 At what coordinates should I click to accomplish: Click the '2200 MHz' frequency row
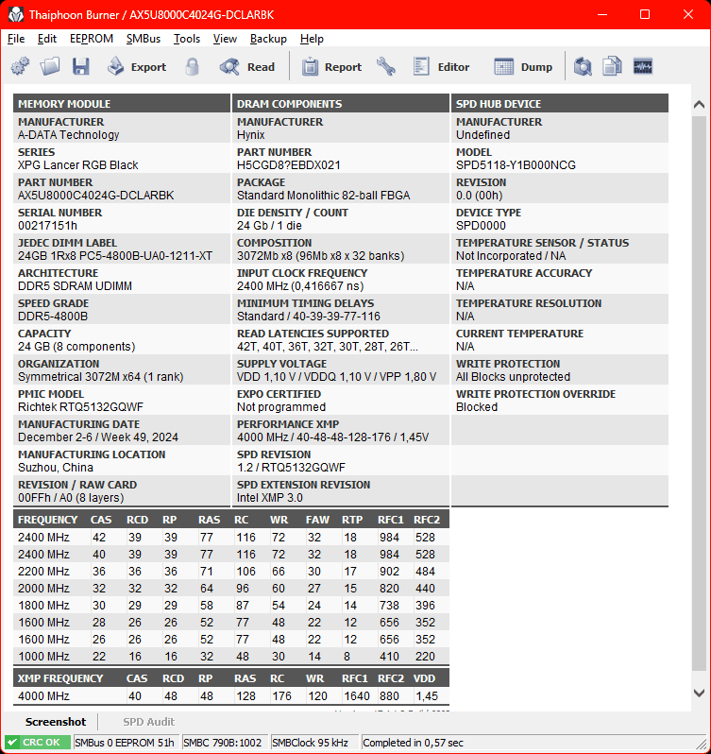pos(231,572)
